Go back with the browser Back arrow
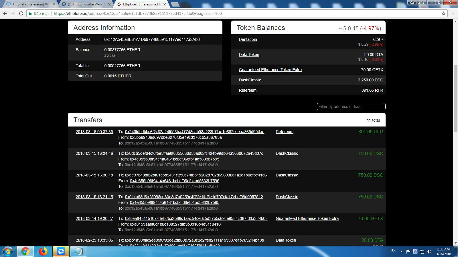The height and width of the screenshot is (257, 458). pos(5,13)
